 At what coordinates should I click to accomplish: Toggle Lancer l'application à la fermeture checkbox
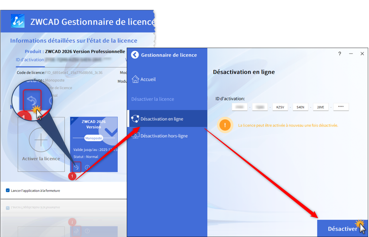point(8,190)
